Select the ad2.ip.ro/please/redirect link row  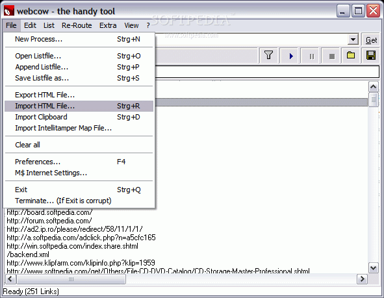tap(75, 229)
